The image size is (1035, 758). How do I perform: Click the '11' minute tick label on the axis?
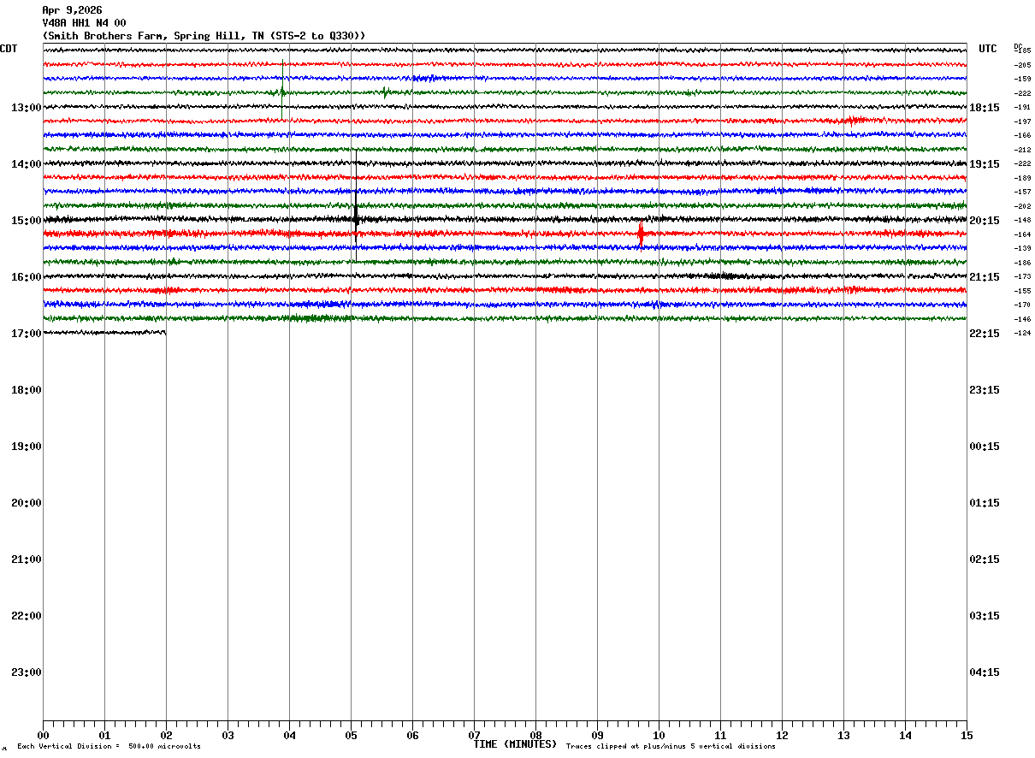click(x=720, y=735)
